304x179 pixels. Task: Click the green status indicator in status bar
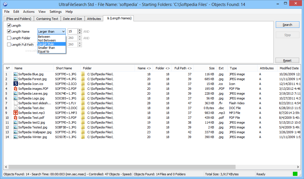(x=295, y=174)
